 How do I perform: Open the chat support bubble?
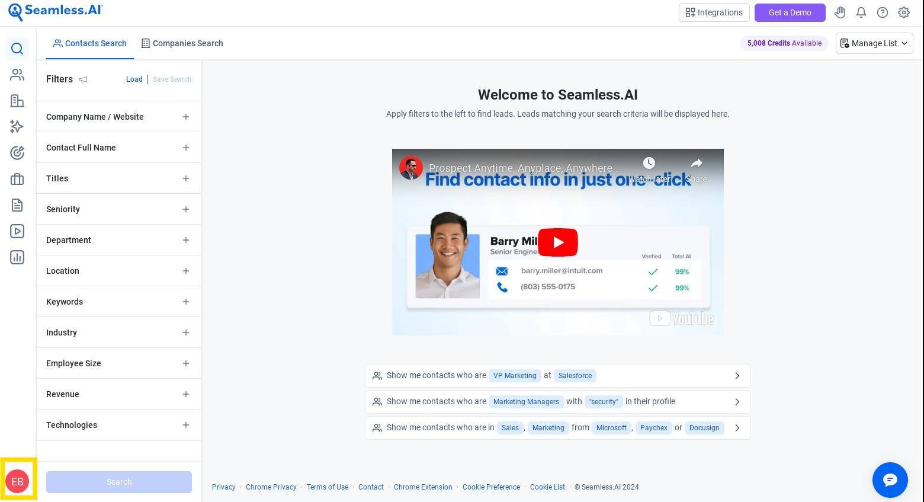click(890, 480)
